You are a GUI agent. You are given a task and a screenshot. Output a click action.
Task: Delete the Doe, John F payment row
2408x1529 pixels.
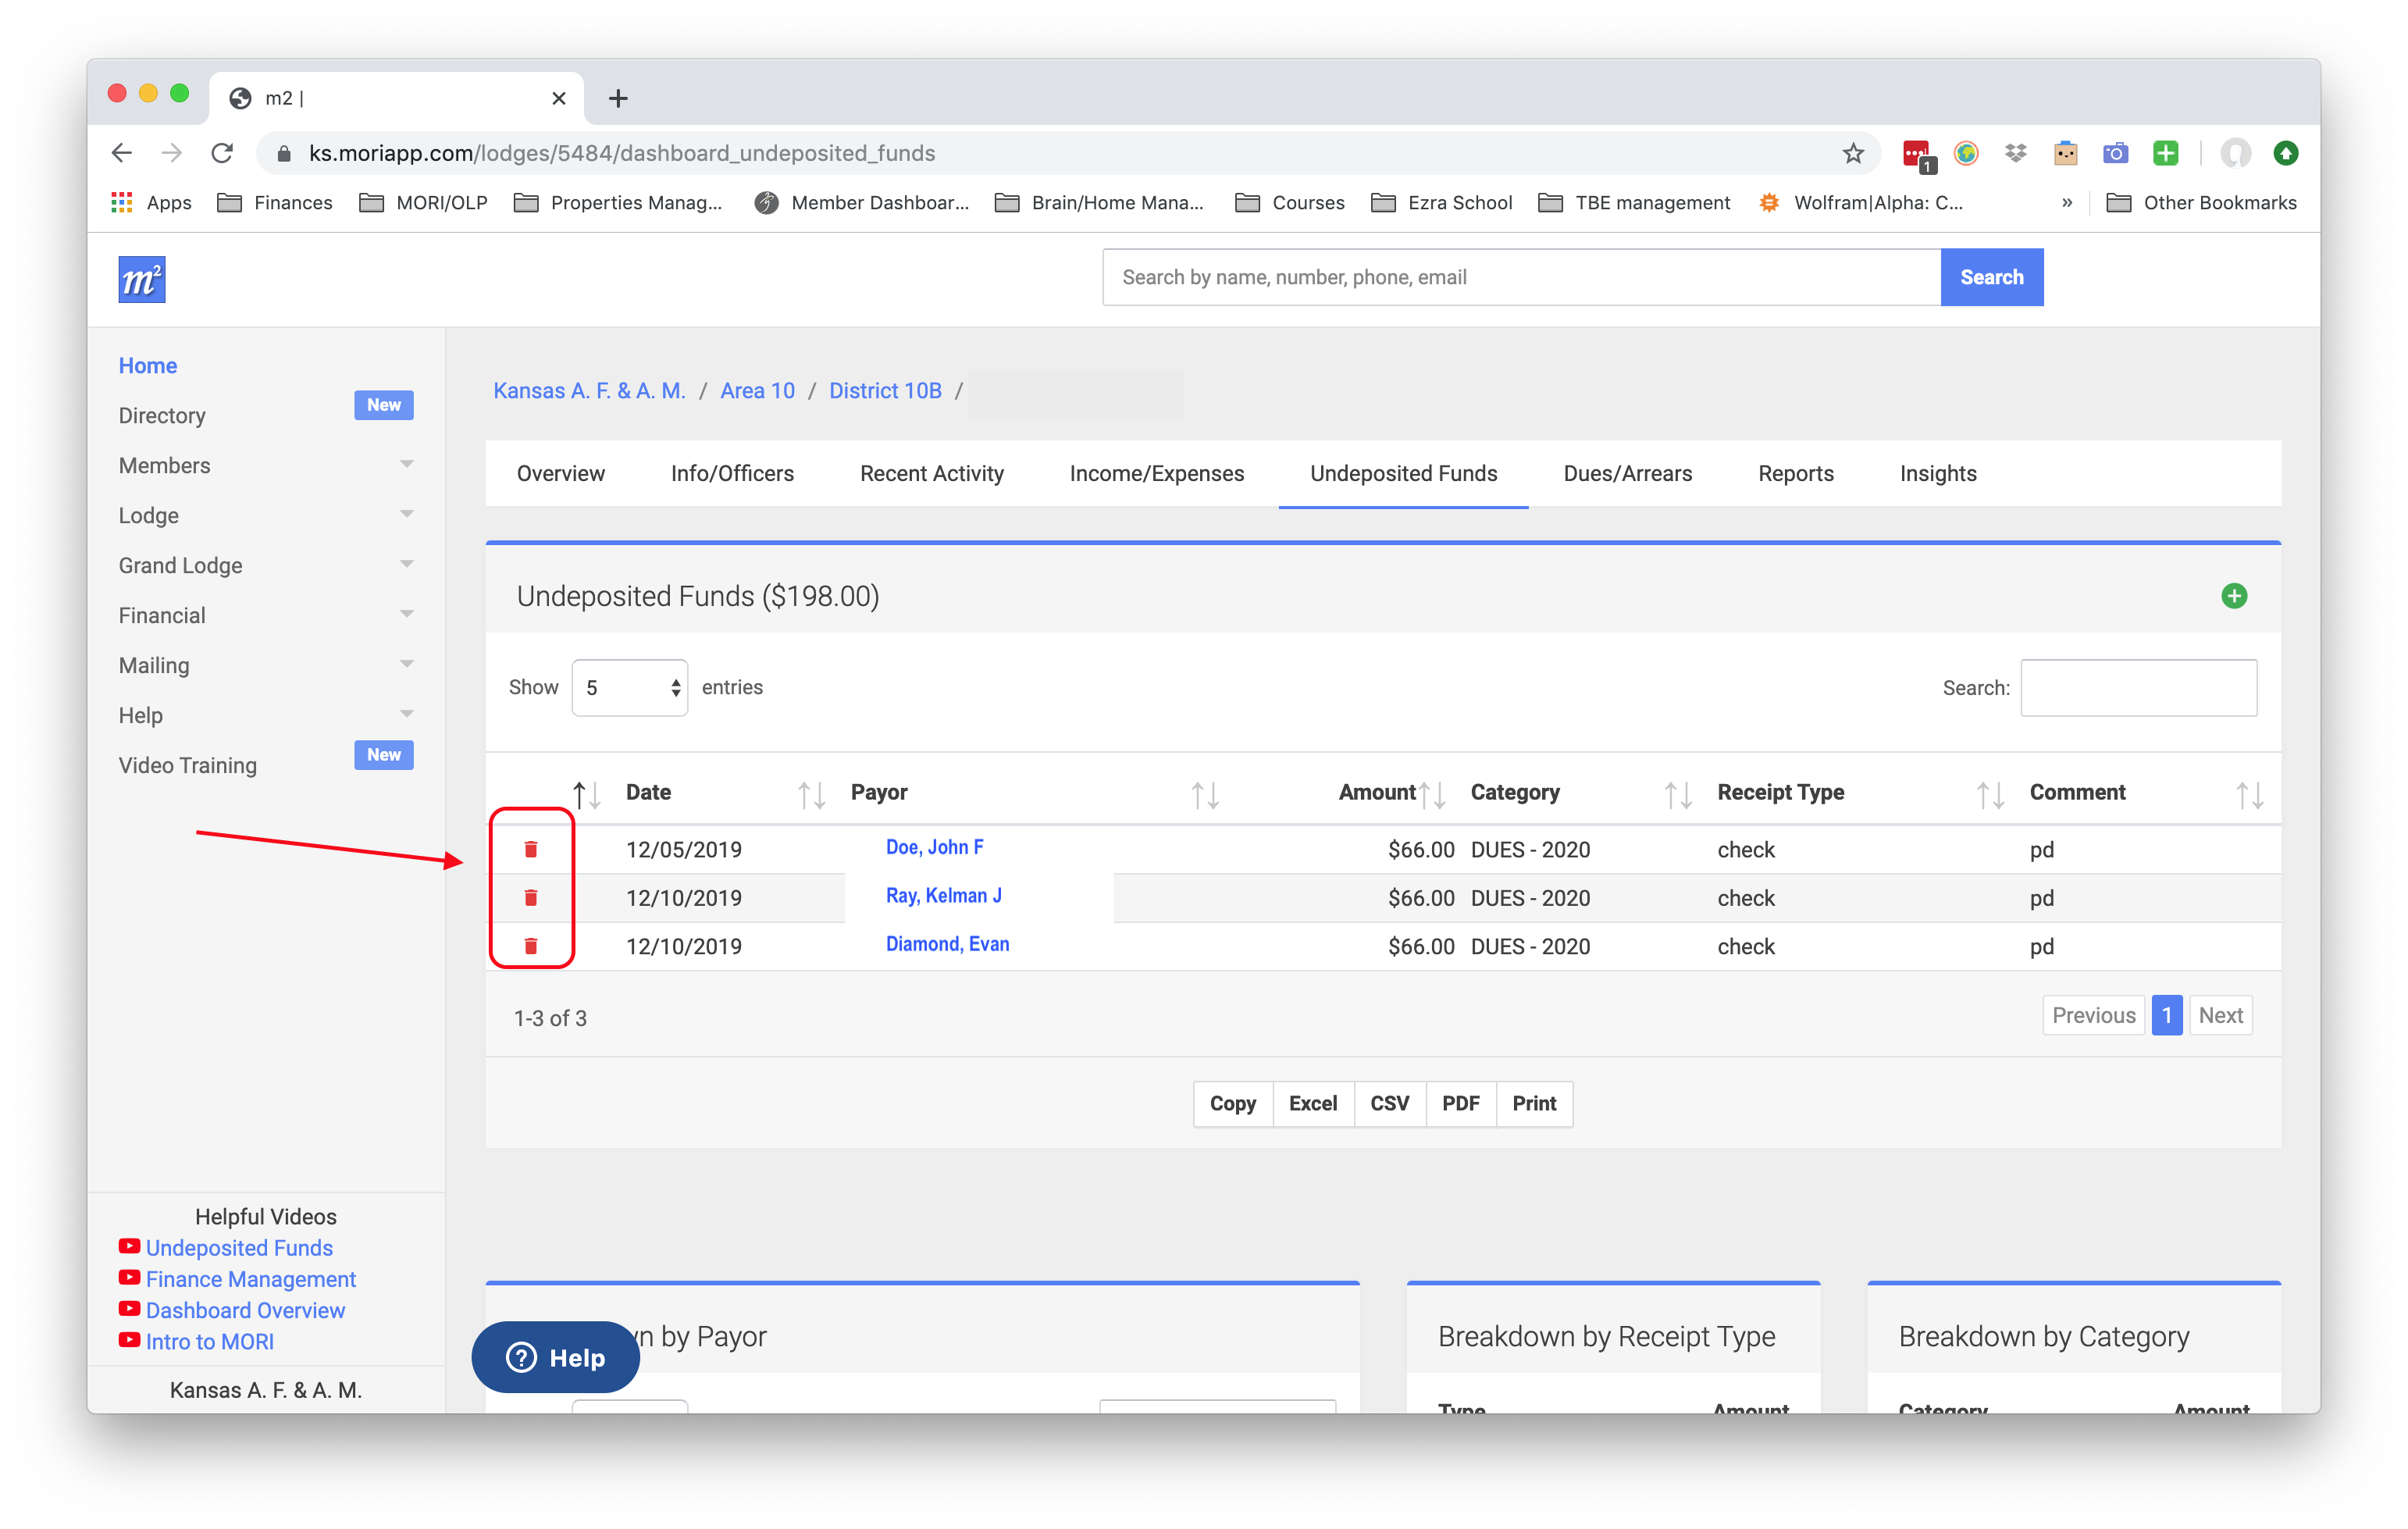click(531, 849)
